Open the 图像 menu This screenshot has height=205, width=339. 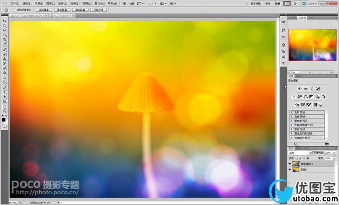point(38,3)
